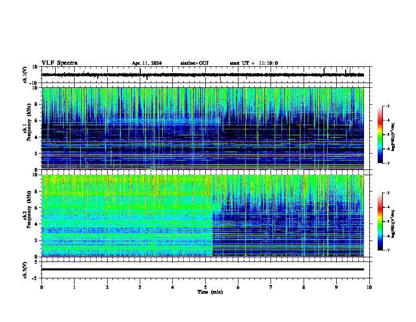Click time axis tick label "3"
Image resolution: width=416 pixels, height=322 pixels.
click(x=140, y=287)
